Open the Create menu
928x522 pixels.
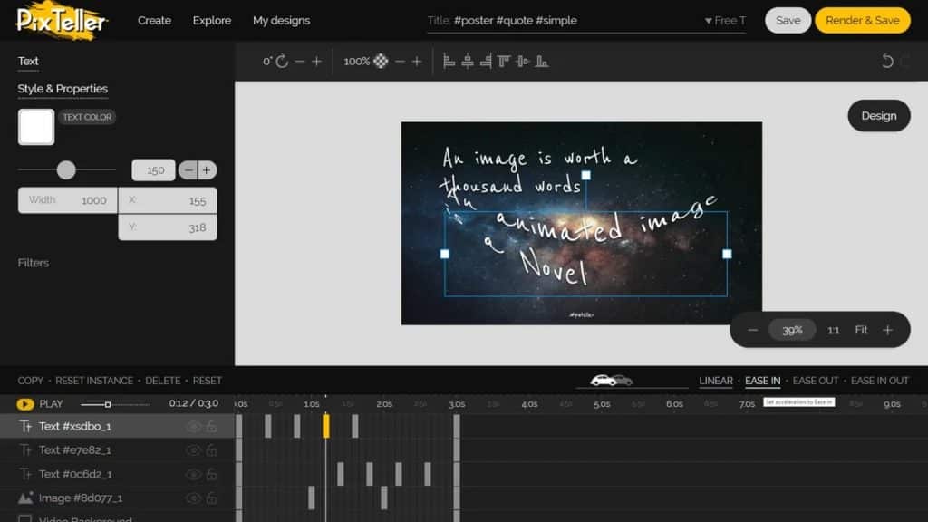154,21
